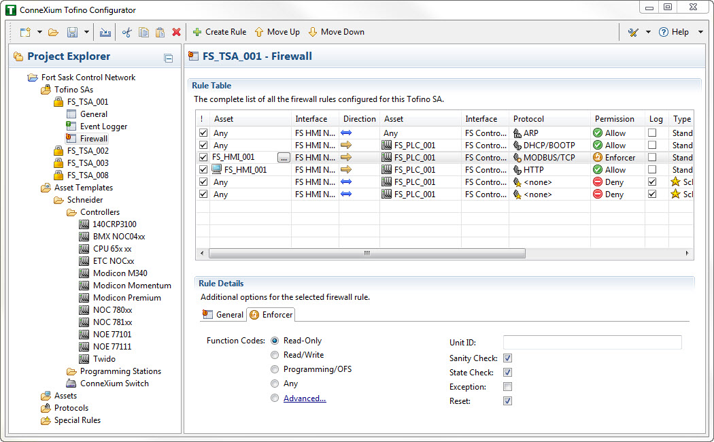
Task: Click the red Delete X icon
Action: pos(176,32)
